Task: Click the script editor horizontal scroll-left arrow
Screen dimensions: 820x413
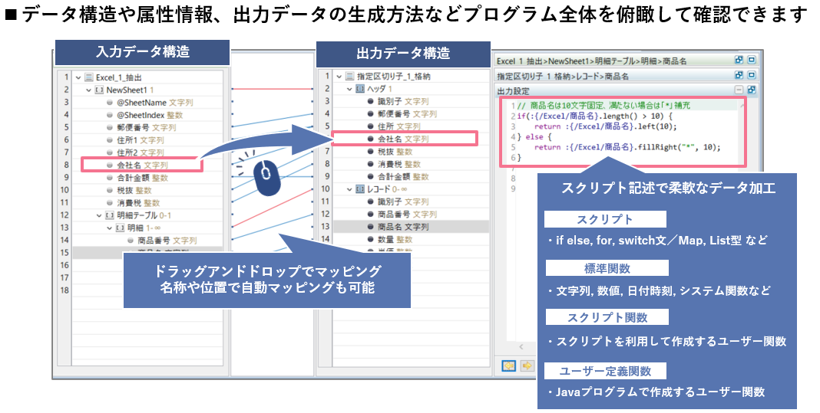Action: pos(521,346)
